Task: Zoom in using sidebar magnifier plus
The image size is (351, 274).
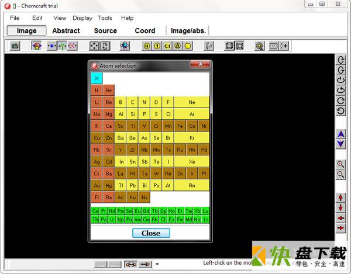Action: pyautogui.click(x=340, y=164)
